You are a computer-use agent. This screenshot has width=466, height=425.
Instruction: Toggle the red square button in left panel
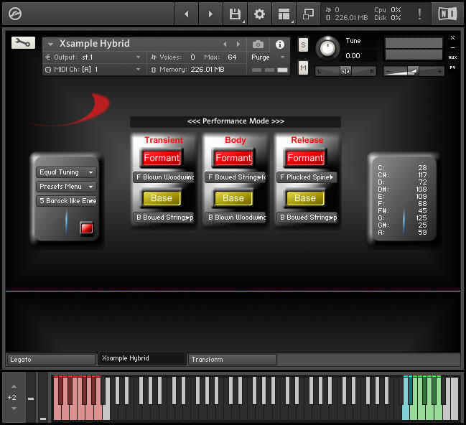pyautogui.click(x=87, y=228)
